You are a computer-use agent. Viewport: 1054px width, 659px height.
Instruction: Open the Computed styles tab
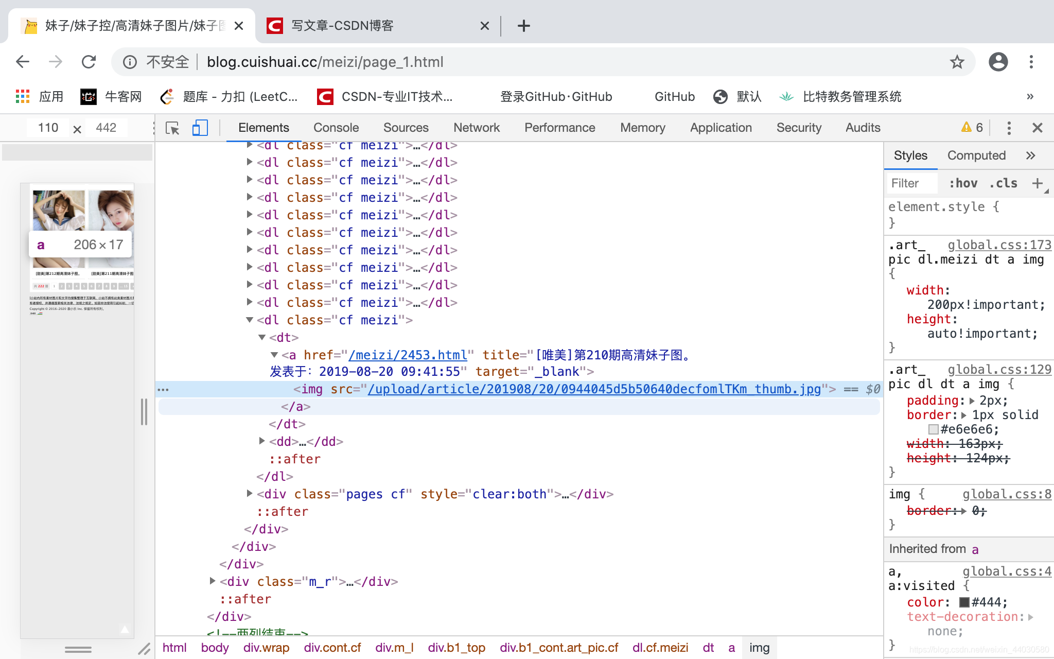coord(976,155)
